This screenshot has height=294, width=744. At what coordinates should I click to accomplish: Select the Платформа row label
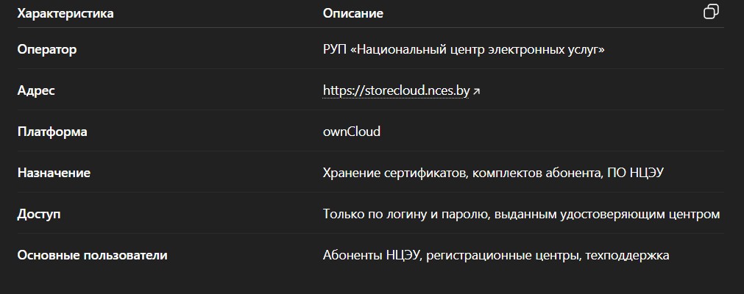52,132
